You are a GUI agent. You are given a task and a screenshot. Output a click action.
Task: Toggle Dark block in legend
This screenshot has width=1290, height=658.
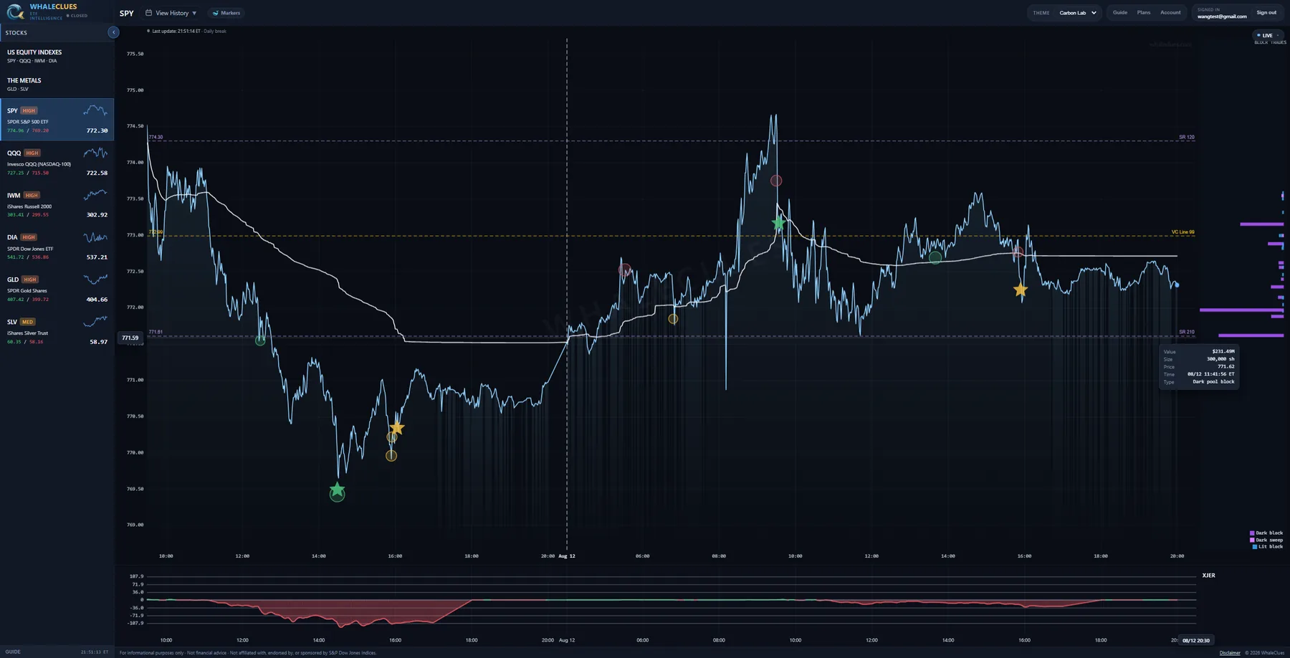click(1266, 533)
